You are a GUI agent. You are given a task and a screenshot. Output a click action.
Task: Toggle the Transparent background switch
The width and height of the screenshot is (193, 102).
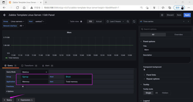(x=145, y=70)
